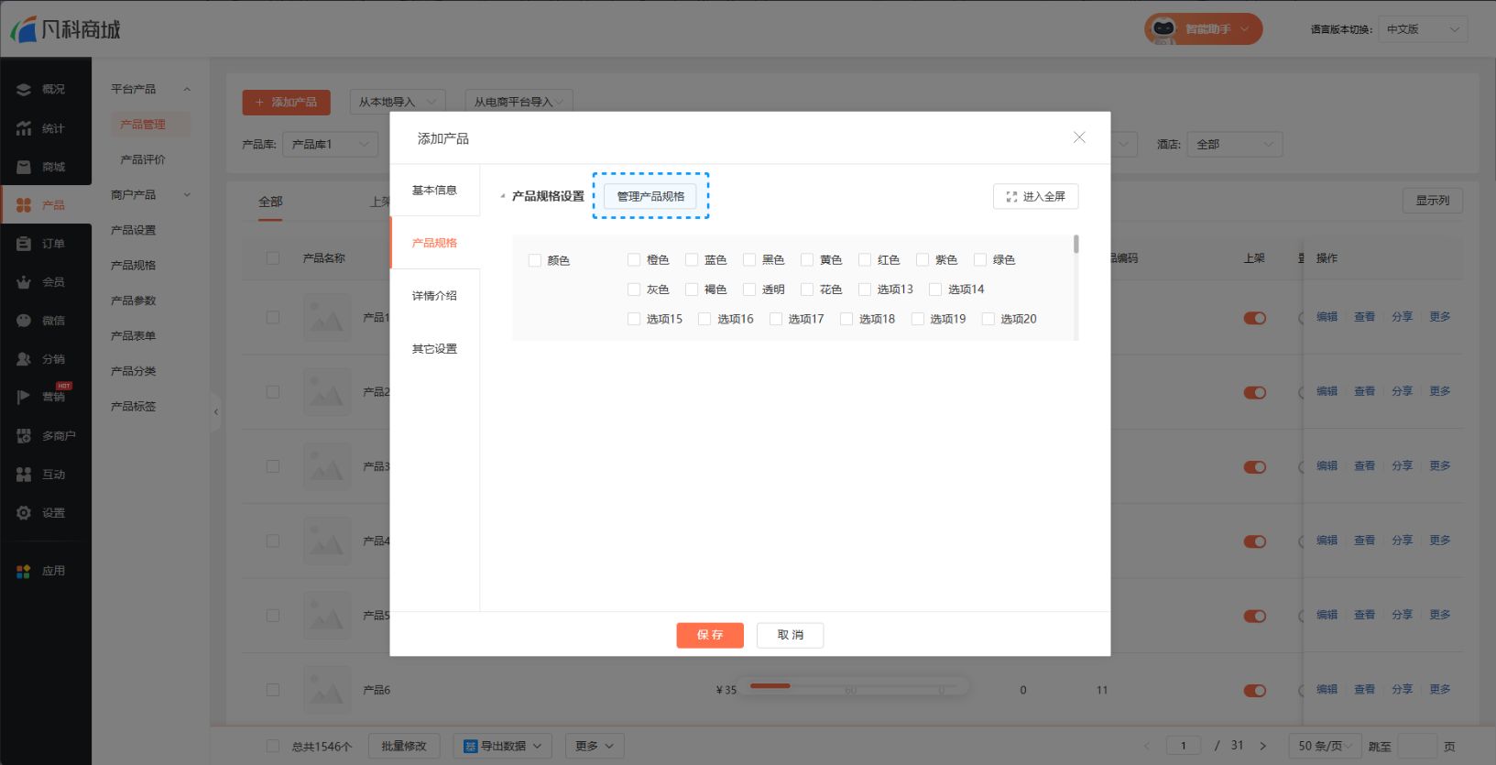Switch to 详情介绍 tab
Screen dimensions: 1496x765
(x=434, y=295)
